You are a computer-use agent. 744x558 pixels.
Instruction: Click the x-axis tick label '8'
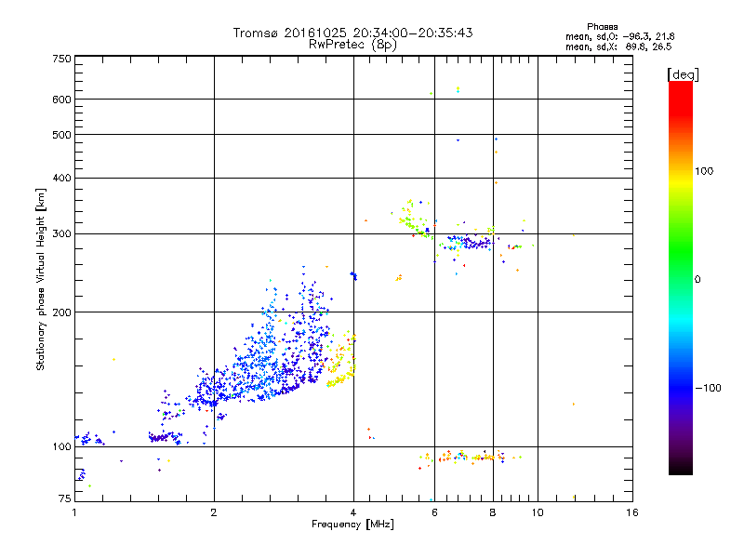click(x=493, y=512)
